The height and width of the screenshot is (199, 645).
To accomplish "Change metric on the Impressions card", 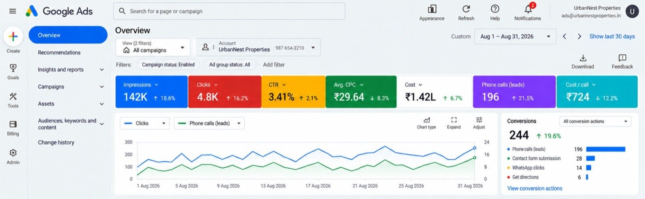I will click(x=156, y=85).
